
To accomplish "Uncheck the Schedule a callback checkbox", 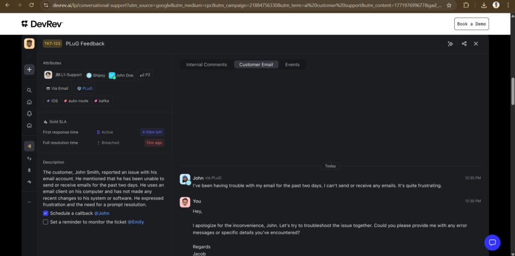I will pyautogui.click(x=46, y=213).
